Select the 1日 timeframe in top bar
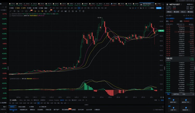 79,8
